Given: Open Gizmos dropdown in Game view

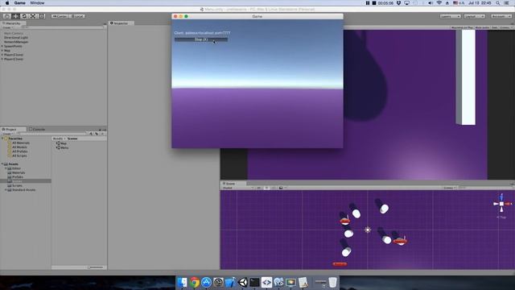Looking at the screenshot, I should tap(505, 27).
